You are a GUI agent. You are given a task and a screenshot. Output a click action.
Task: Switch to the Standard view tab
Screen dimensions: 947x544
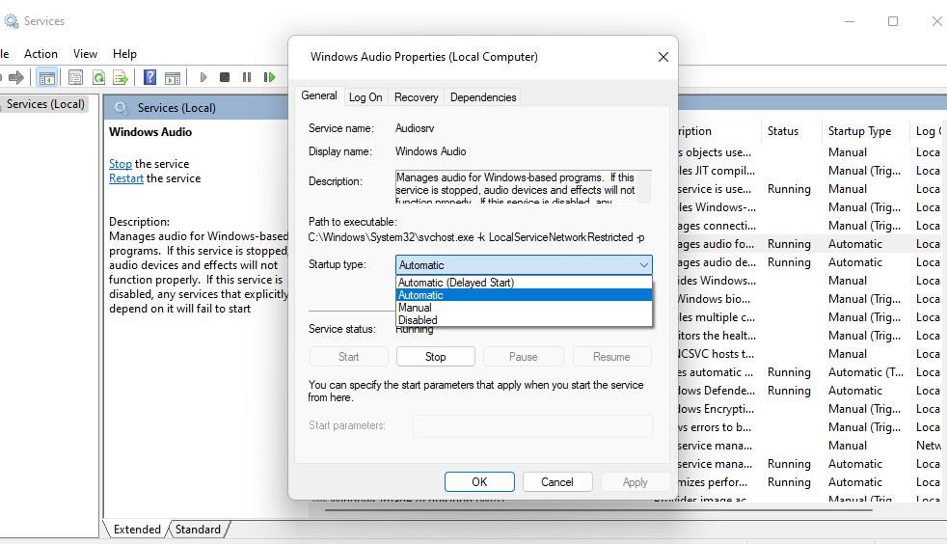click(x=198, y=530)
